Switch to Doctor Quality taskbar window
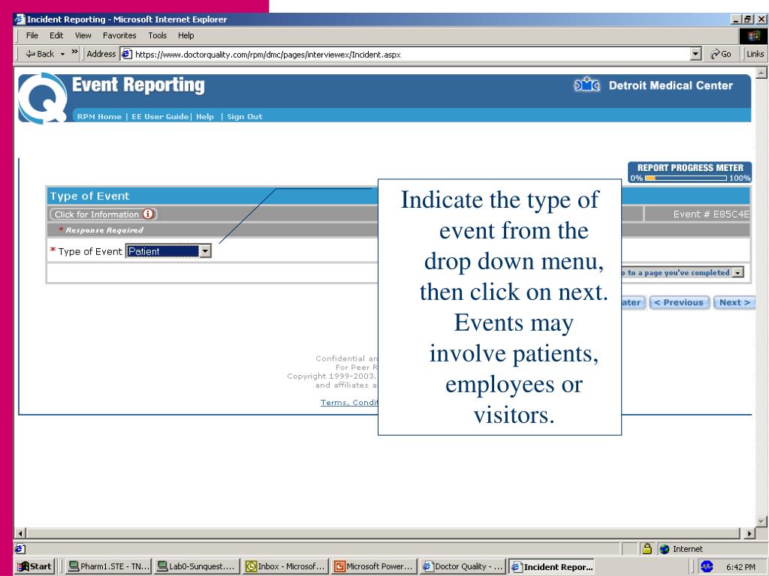 tap(463, 566)
